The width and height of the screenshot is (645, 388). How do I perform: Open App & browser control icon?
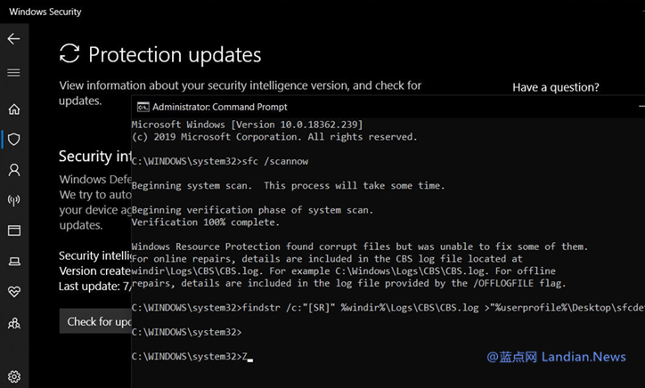click(x=13, y=230)
